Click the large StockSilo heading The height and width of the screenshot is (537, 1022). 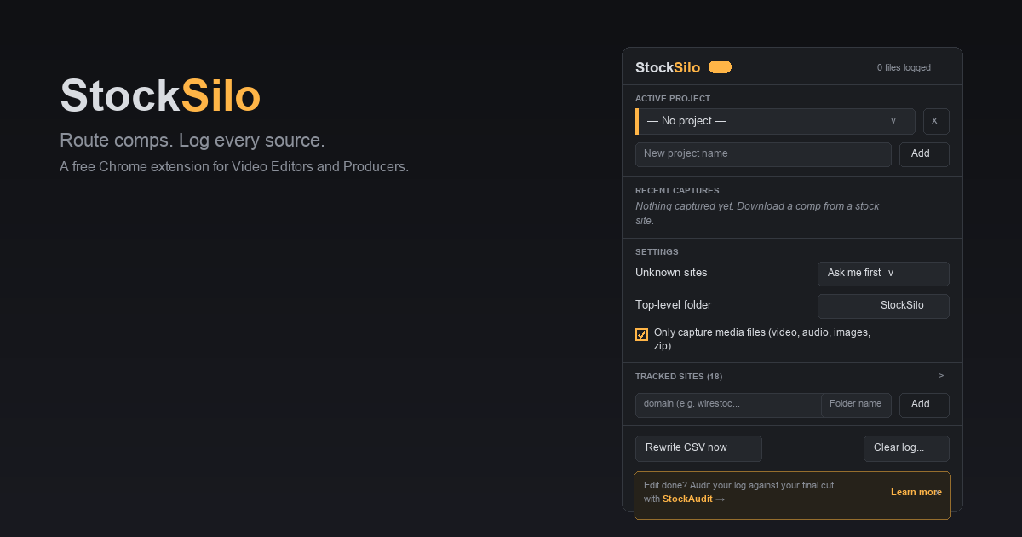[x=160, y=95]
